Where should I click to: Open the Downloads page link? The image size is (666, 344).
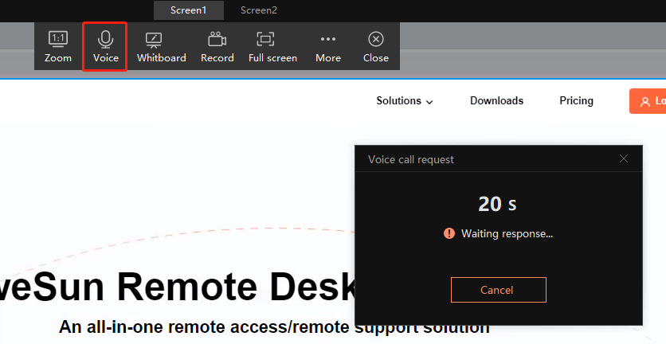[496, 100]
